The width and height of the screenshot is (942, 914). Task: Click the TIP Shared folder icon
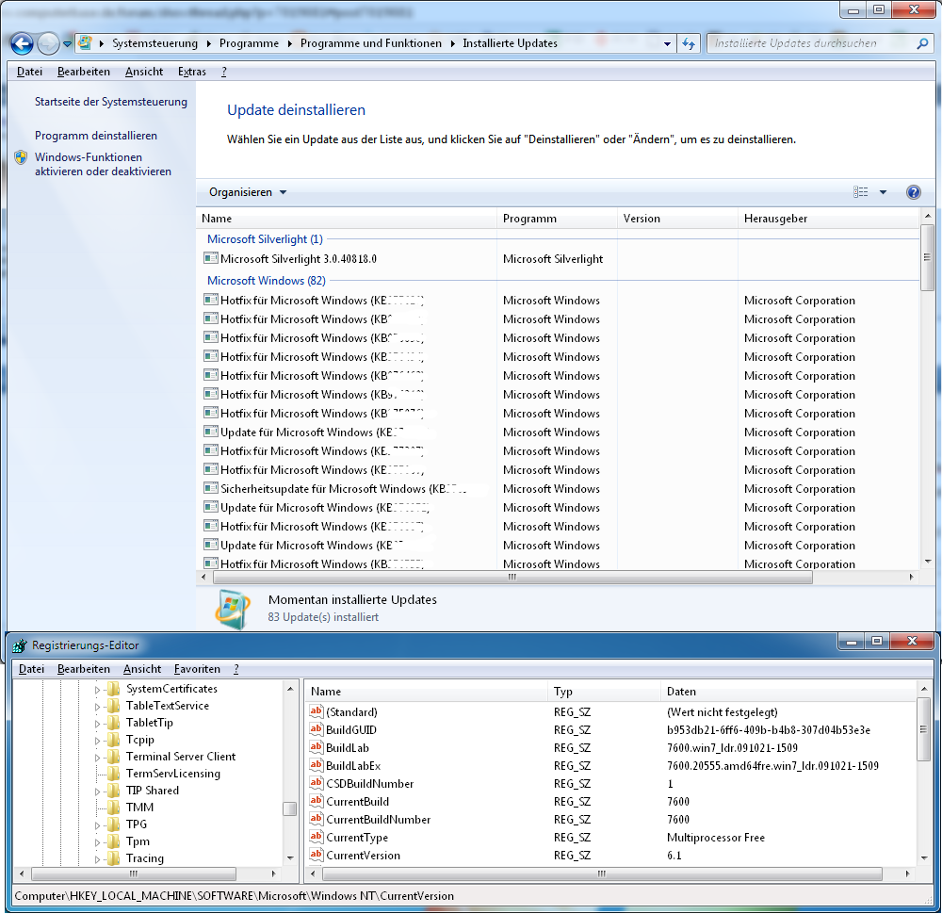point(114,791)
